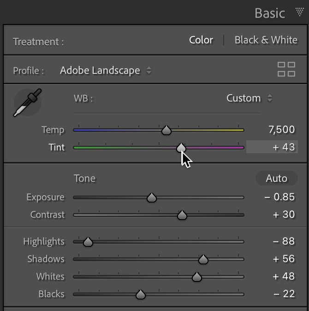Pick the White Balance Selector eyedropper
The width and height of the screenshot is (309, 311).
click(x=28, y=102)
